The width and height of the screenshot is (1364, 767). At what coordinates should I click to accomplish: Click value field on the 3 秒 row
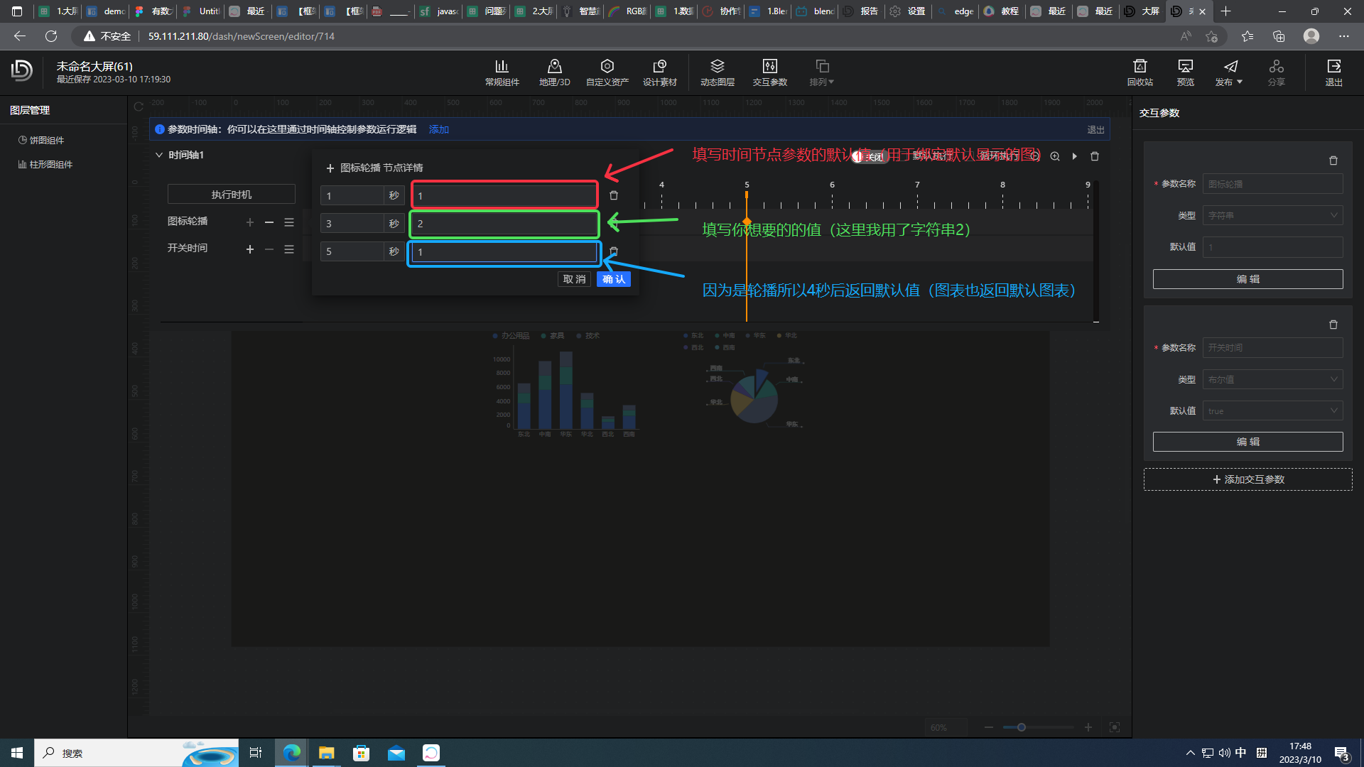tap(504, 224)
